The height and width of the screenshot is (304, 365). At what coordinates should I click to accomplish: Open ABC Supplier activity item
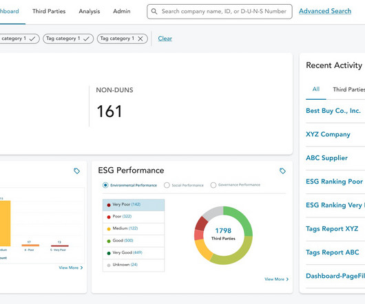click(326, 158)
